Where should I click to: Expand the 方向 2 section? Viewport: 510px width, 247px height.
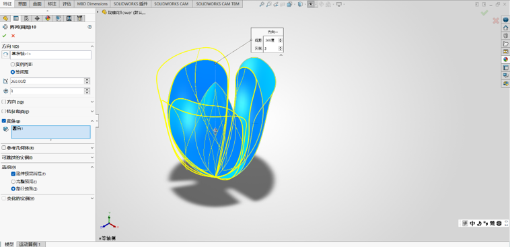click(x=92, y=102)
